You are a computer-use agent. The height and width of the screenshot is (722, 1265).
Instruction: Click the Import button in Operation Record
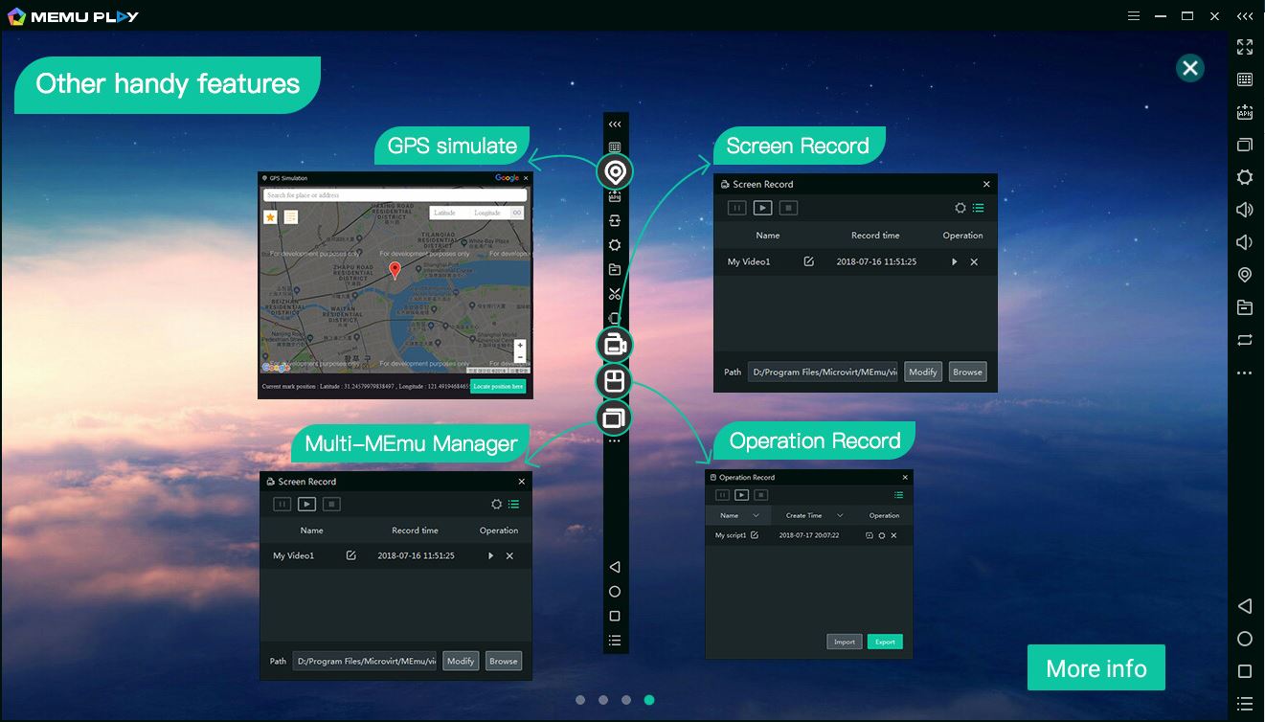click(845, 642)
